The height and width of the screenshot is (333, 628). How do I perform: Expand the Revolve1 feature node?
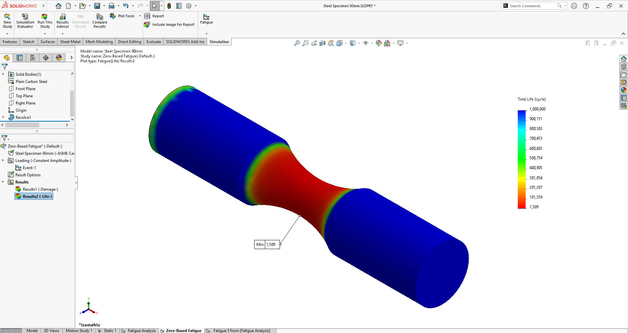click(x=3, y=117)
